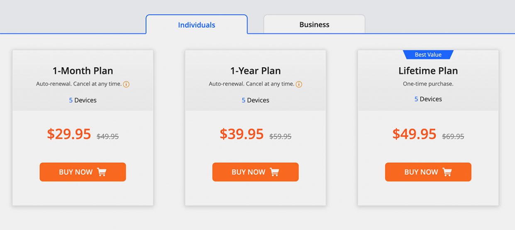Select the 1-Year Plan title
Viewport: 515px width, 230px height.
click(x=255, y=71)
